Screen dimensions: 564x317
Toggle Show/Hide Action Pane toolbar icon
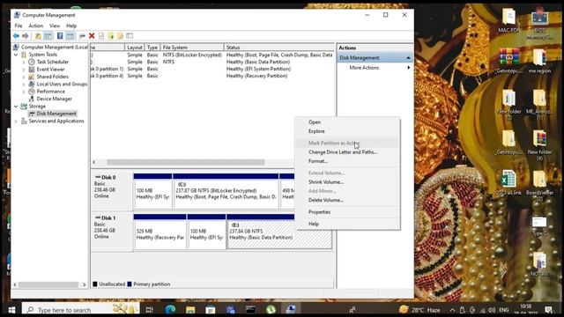click(70, 35)
